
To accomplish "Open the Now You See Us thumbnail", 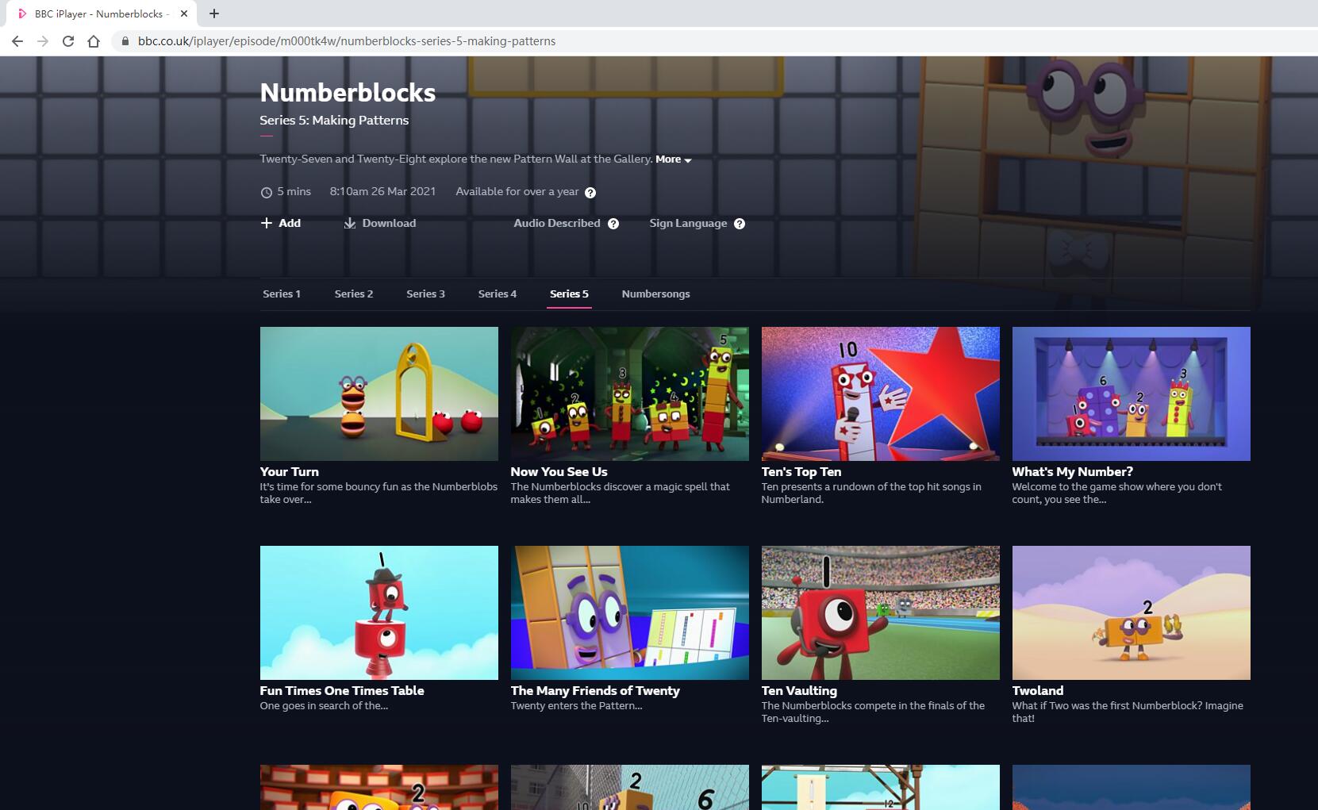I will [x=630, y=393].
